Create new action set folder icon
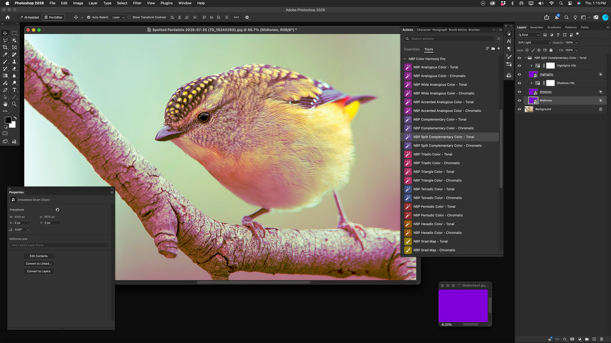611x343 pixels. point(493,49)
